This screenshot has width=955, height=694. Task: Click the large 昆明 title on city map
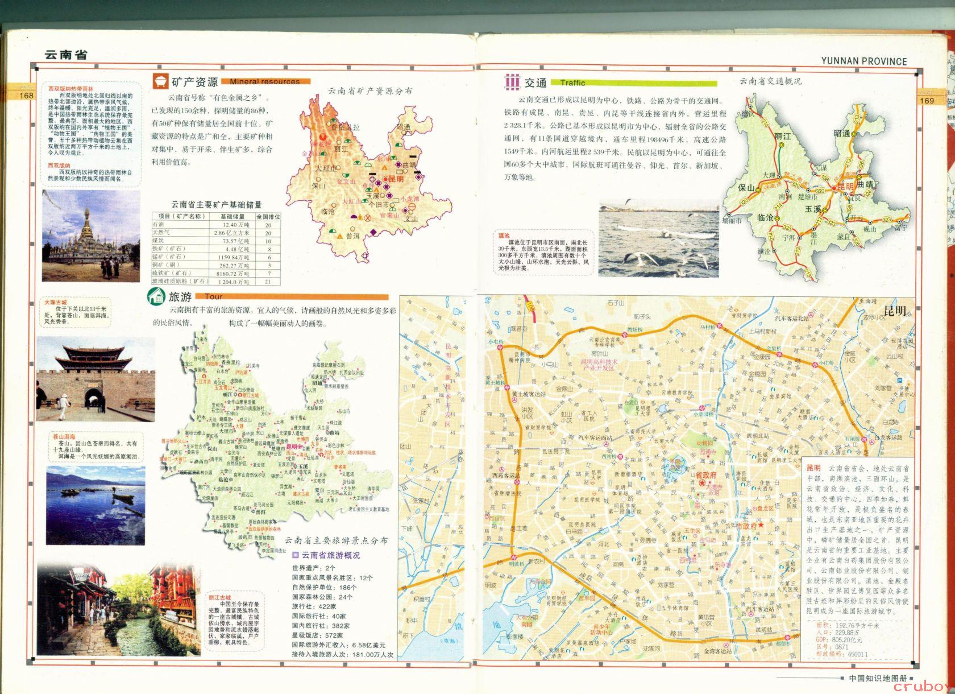(x=895, y=311)
